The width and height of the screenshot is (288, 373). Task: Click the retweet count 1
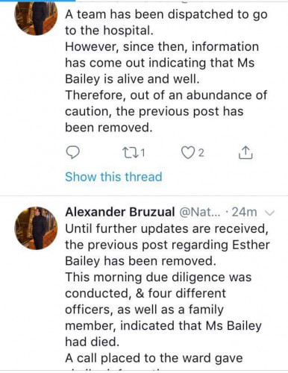[x=143, y=153]
